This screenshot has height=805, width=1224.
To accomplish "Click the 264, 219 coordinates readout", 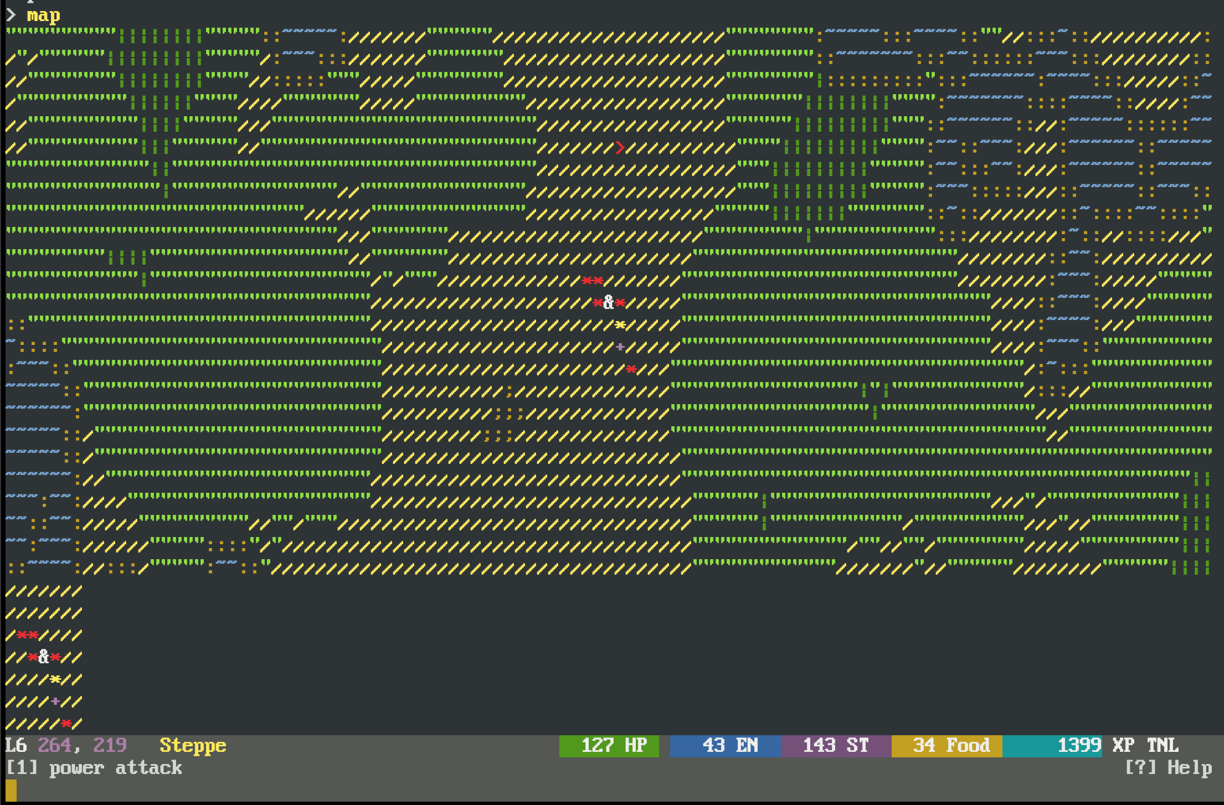I will [x=82, y=746].
